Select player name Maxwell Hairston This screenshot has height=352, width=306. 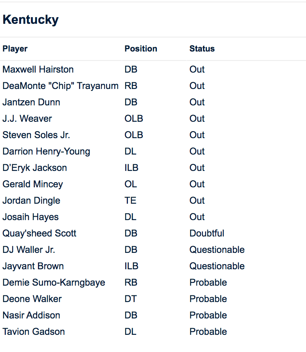(x=38, y=69)
